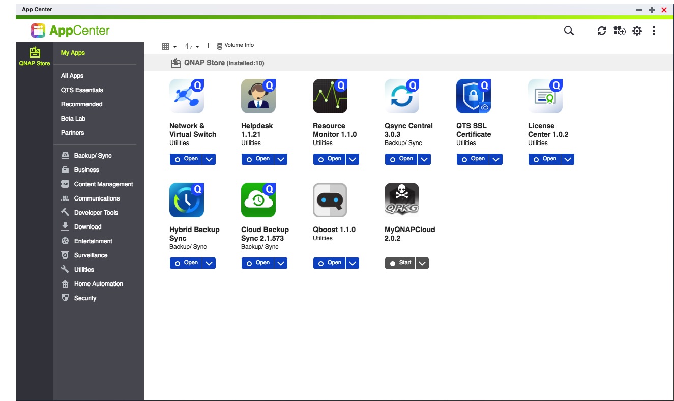This screenshot has width=674, height=401.
Task: Expand Qsync Central options arrow
Action: (x=424, y=159)
